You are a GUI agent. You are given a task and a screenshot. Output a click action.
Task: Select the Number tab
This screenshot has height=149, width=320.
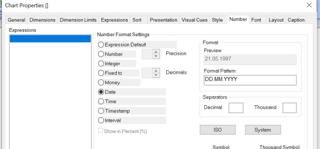pos(238,19)
